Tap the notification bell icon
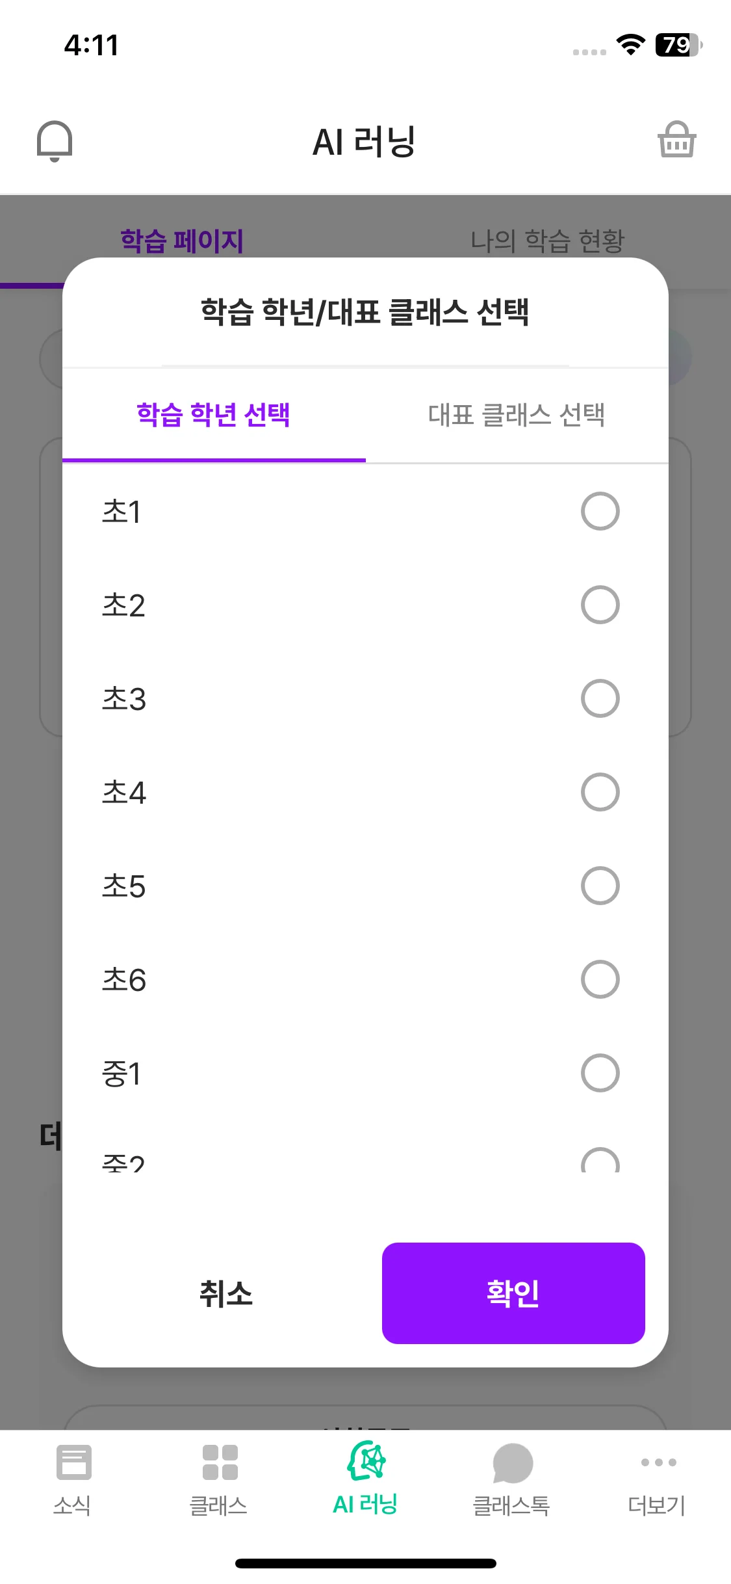The image size is (731, 1584). click(55, 140)
